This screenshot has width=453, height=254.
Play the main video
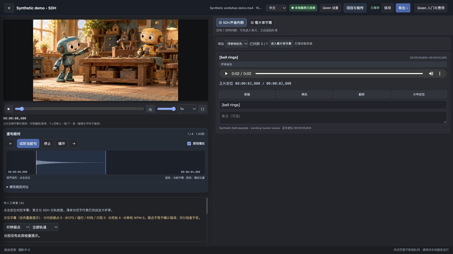(x=9, y=109)
